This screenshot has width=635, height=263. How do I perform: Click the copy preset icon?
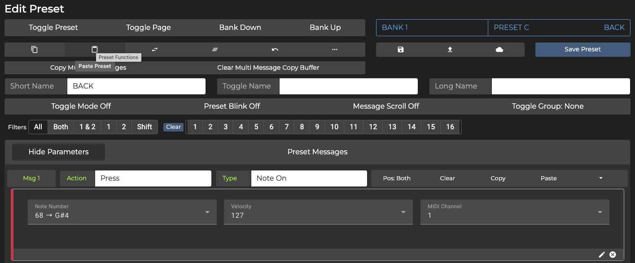click(35, 50)
